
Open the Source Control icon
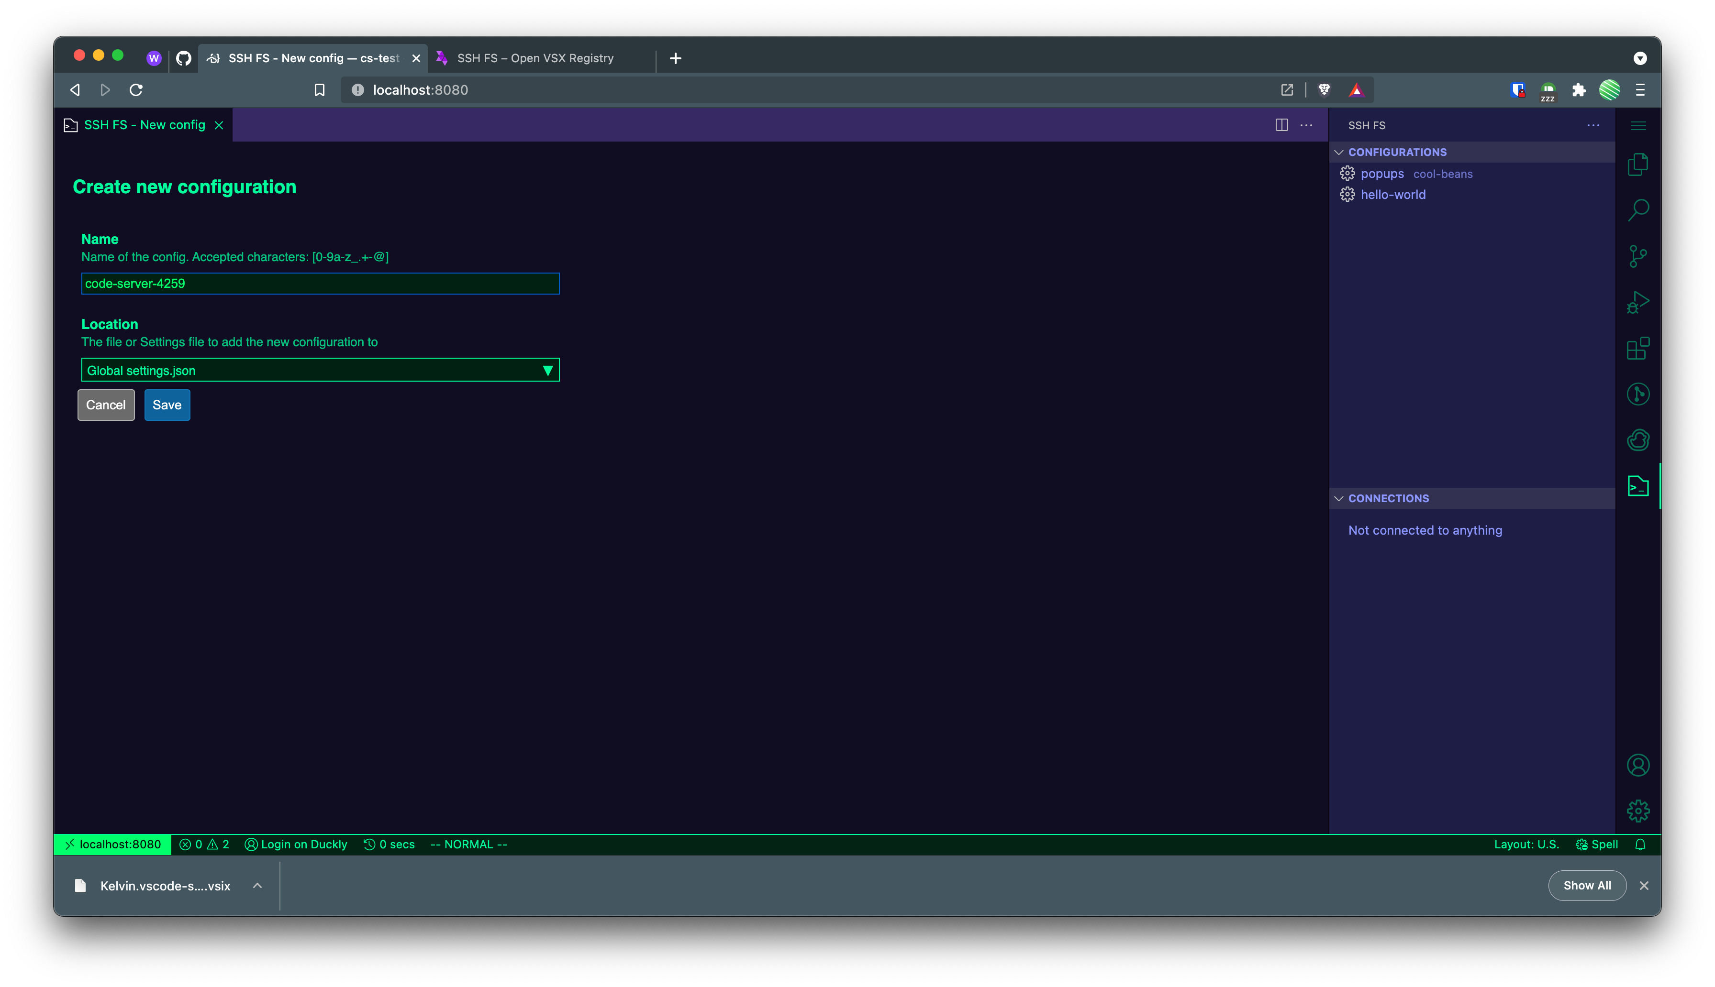tap(1638, 255)
